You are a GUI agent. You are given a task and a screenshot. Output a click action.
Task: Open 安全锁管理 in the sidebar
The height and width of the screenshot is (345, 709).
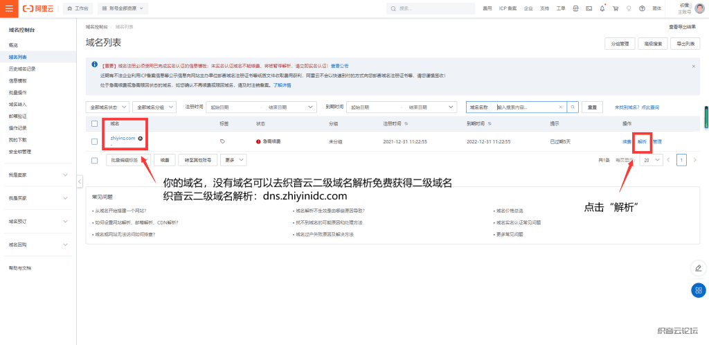[x=19, y=152]
